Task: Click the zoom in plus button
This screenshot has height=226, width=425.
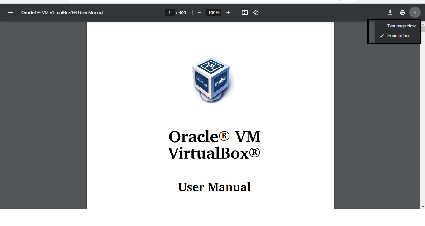Action: (x=228, y=12)
